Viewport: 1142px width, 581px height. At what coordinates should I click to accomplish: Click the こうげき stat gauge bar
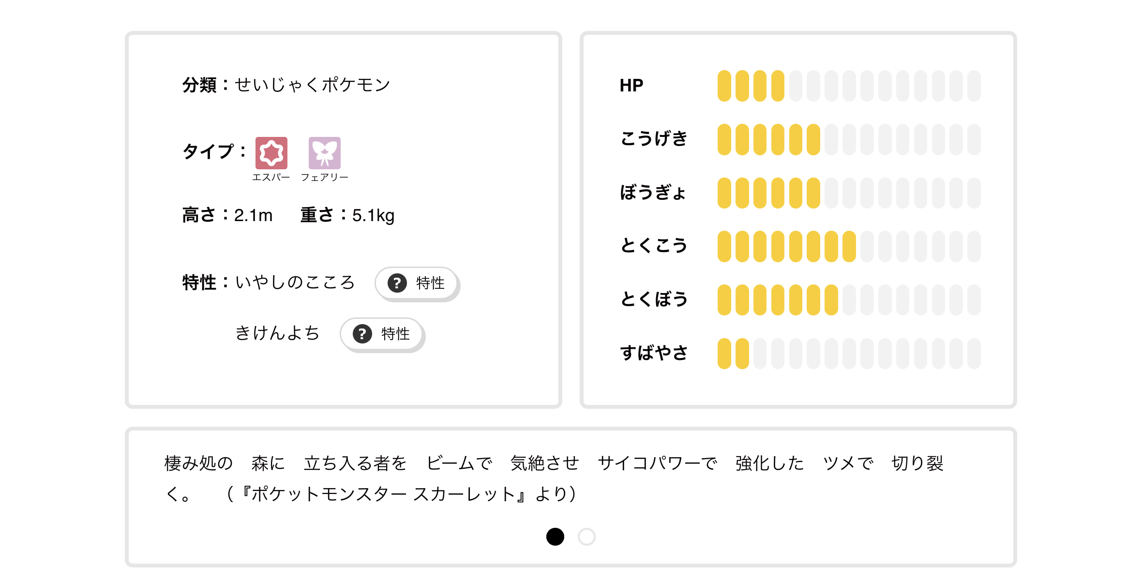[849, 139]
